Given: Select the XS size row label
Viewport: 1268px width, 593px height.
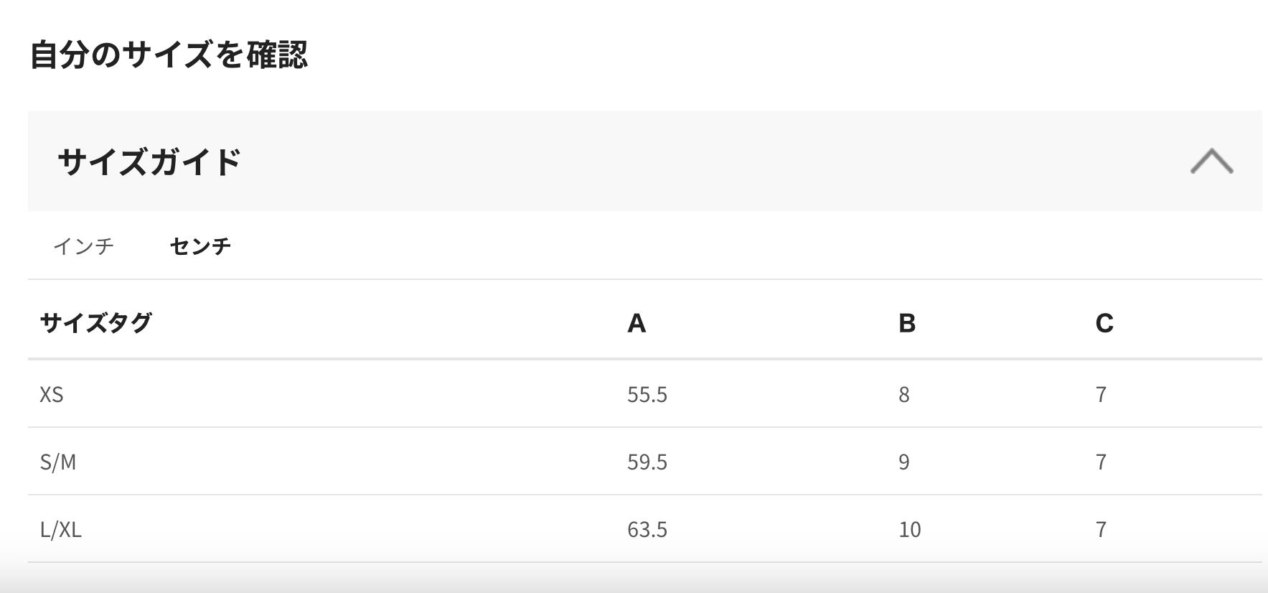Looking at the screenshot, I should [52, 394].
